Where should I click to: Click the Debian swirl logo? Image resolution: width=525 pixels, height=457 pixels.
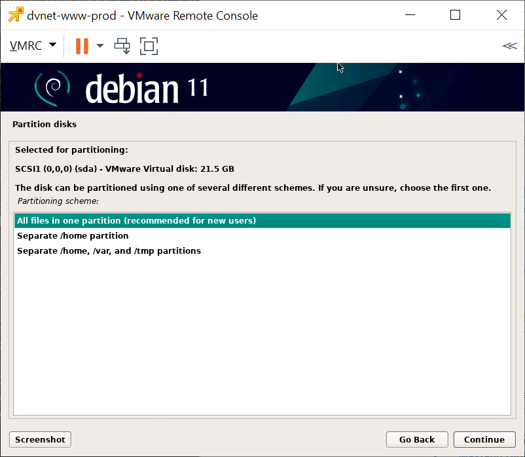52,87
